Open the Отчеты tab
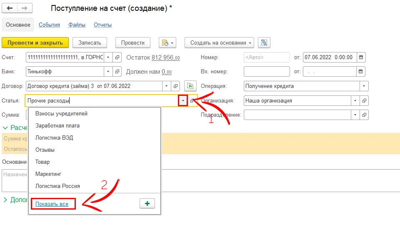The image size is (400, 225). [102, 25]
